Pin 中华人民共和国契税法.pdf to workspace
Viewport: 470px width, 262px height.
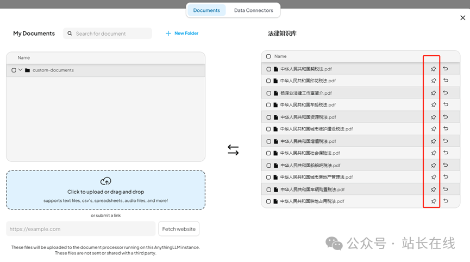(x=434, y=69)
